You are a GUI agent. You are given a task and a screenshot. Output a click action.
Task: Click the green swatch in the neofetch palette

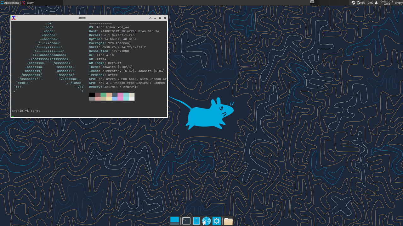point(103,94)
